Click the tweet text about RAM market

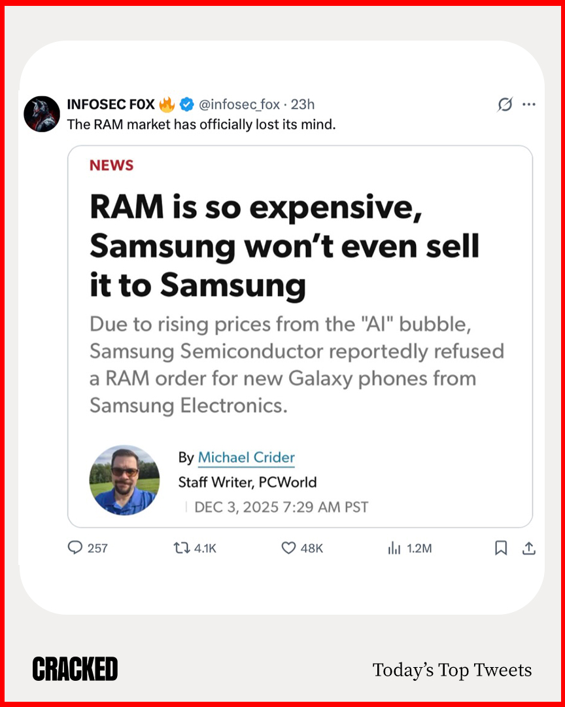click(x=201, y=124)
